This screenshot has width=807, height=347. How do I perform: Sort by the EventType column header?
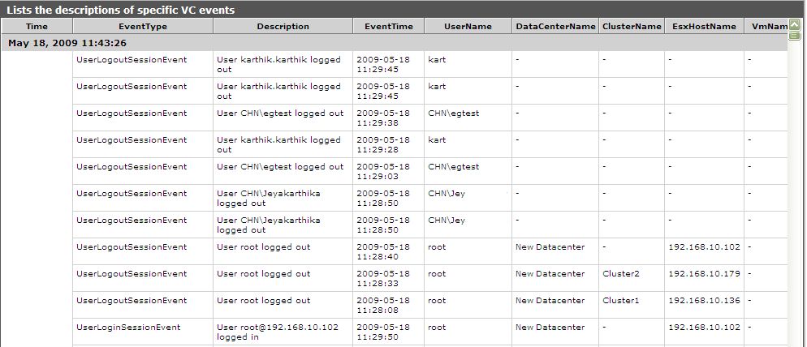[143, 26]
